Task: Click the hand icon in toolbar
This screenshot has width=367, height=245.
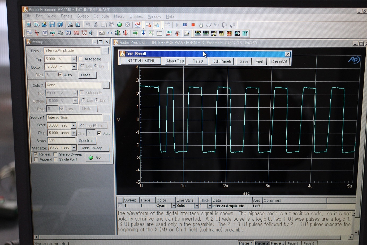Action: 201,25
